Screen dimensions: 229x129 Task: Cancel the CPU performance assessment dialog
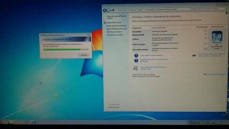pyautogui.click(x=83, y=55)
